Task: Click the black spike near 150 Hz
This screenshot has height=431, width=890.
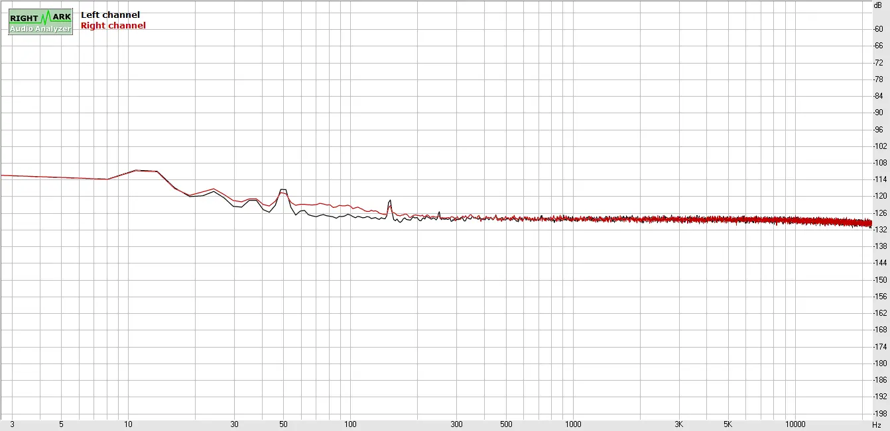Action: pyautogui.click(x=390, y=201)
